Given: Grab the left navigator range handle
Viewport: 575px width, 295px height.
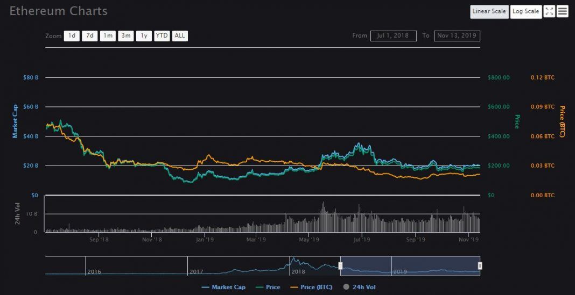Looking at the screenshot, I should coord(340,266).
